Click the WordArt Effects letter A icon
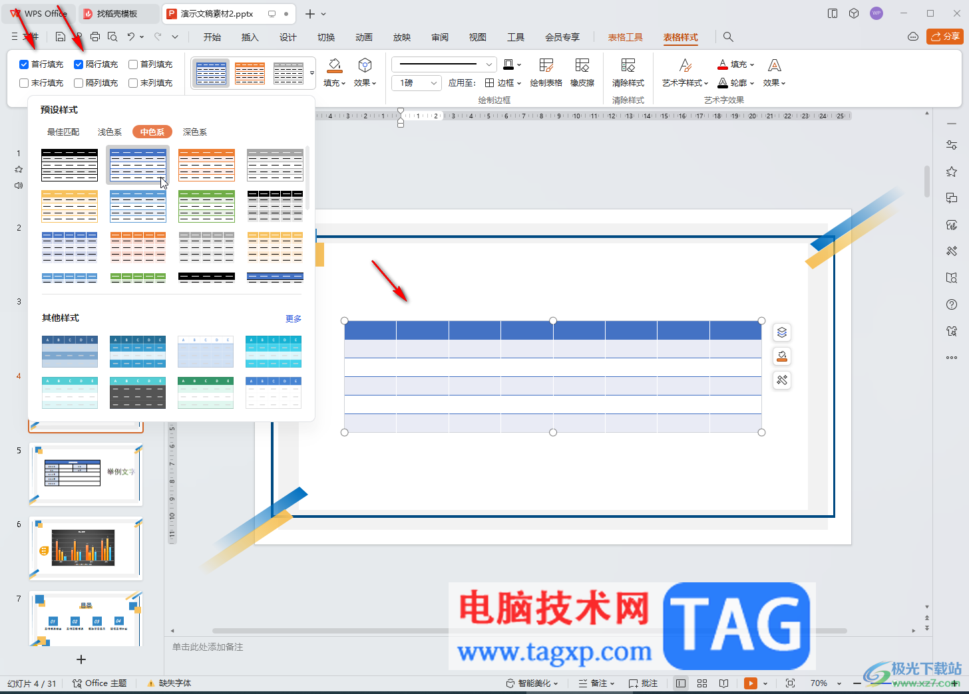Screen dimensions: 969x694 (x=775, y=65)
